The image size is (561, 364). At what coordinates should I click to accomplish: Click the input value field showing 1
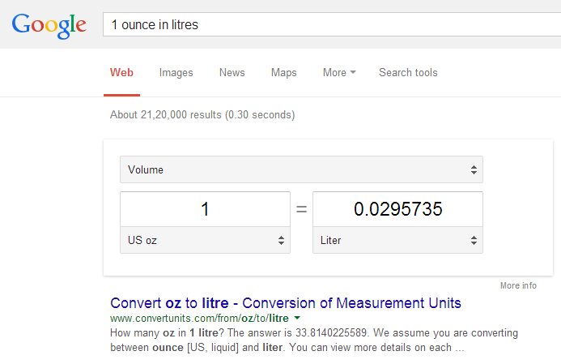tap(205, 209)
